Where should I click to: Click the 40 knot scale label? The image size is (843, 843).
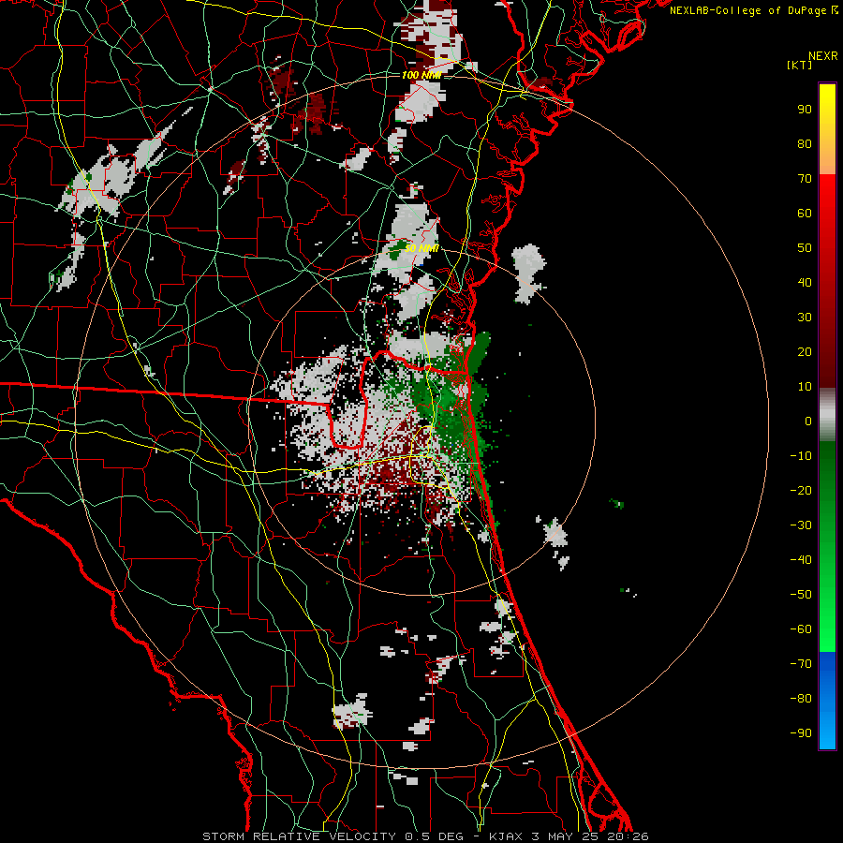pos(805,283)
